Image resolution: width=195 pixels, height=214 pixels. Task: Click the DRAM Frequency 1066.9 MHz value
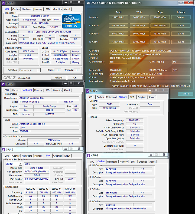coord(135,120)
